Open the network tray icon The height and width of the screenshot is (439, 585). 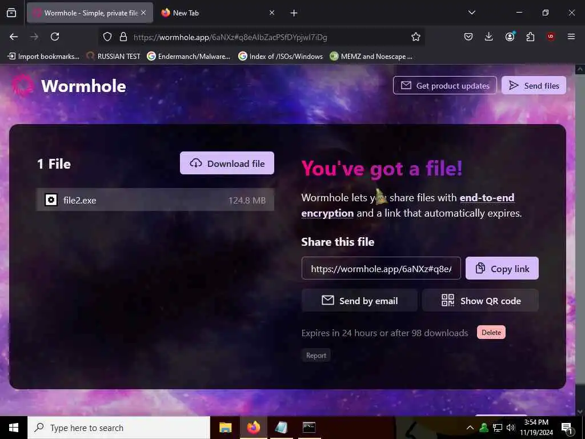(498, 428)
